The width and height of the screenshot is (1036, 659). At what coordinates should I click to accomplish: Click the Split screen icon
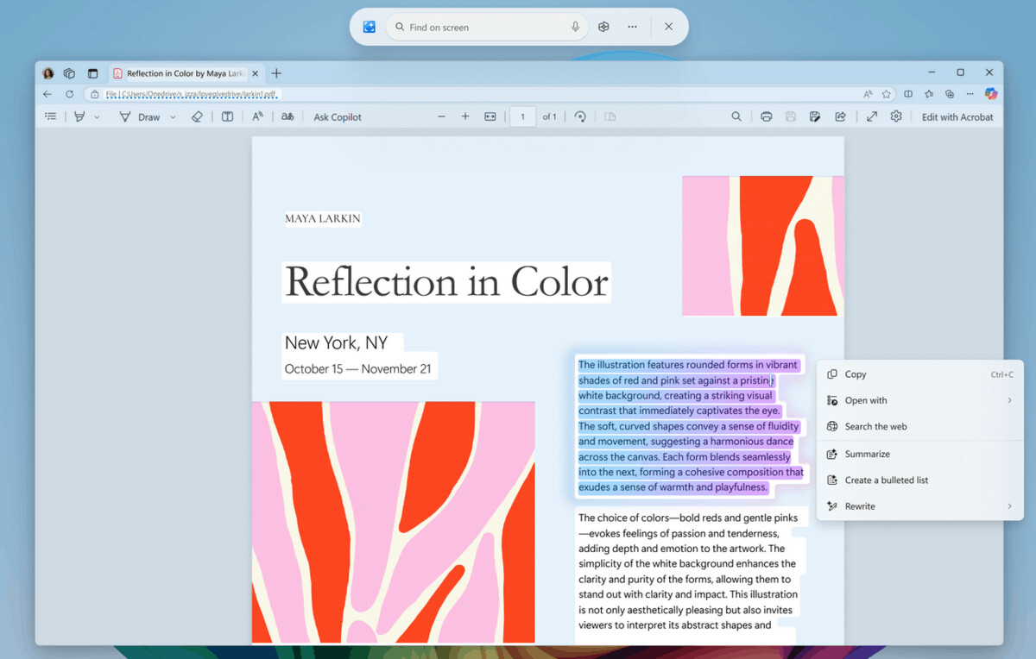tap(908, 94)
